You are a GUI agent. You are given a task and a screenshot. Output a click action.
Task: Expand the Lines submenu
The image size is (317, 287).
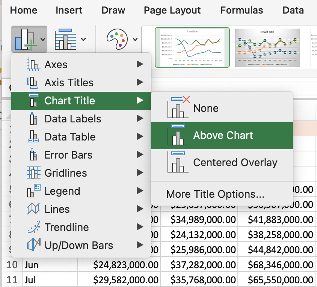(x=56, y=209)
